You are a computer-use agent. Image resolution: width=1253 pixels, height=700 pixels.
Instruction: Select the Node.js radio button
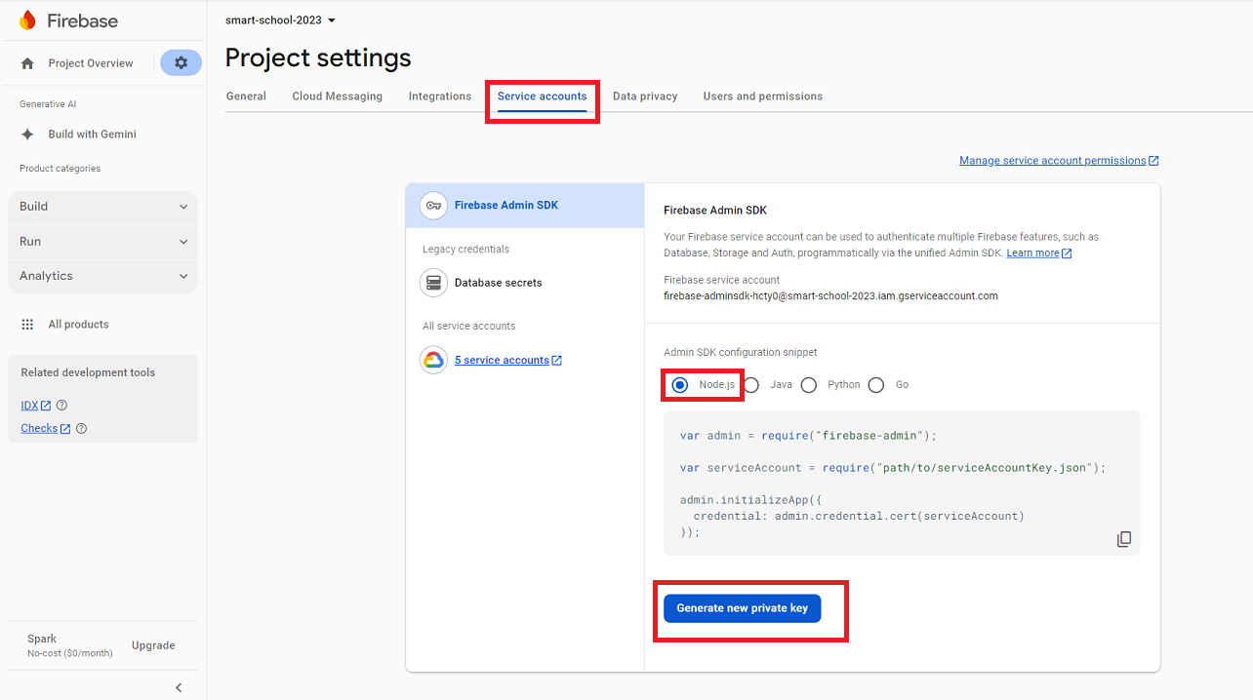click(x=680, y=385)
